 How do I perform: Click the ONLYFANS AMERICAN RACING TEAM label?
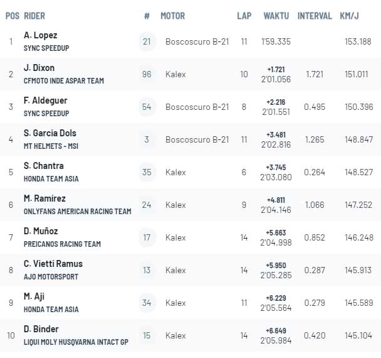point(77,212)
